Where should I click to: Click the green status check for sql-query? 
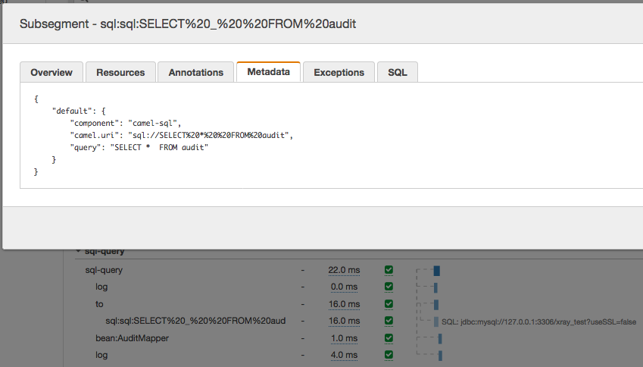tap(389, 270)
